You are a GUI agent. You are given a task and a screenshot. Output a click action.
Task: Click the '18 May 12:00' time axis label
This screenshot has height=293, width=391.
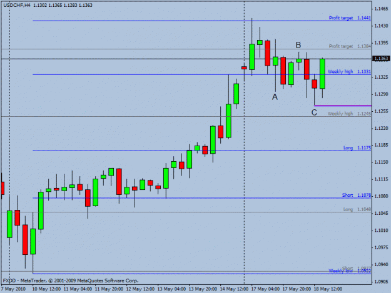[328, 289]
